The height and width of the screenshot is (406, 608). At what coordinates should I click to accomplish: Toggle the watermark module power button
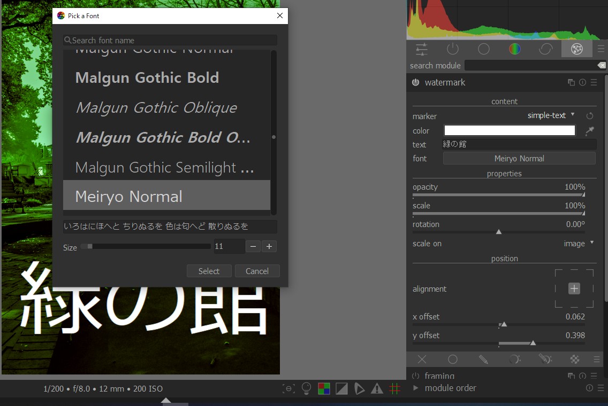(415, 82)
